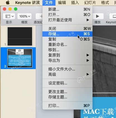
Task: Choose 设定密码… menu entry
Action: [67, 83]
